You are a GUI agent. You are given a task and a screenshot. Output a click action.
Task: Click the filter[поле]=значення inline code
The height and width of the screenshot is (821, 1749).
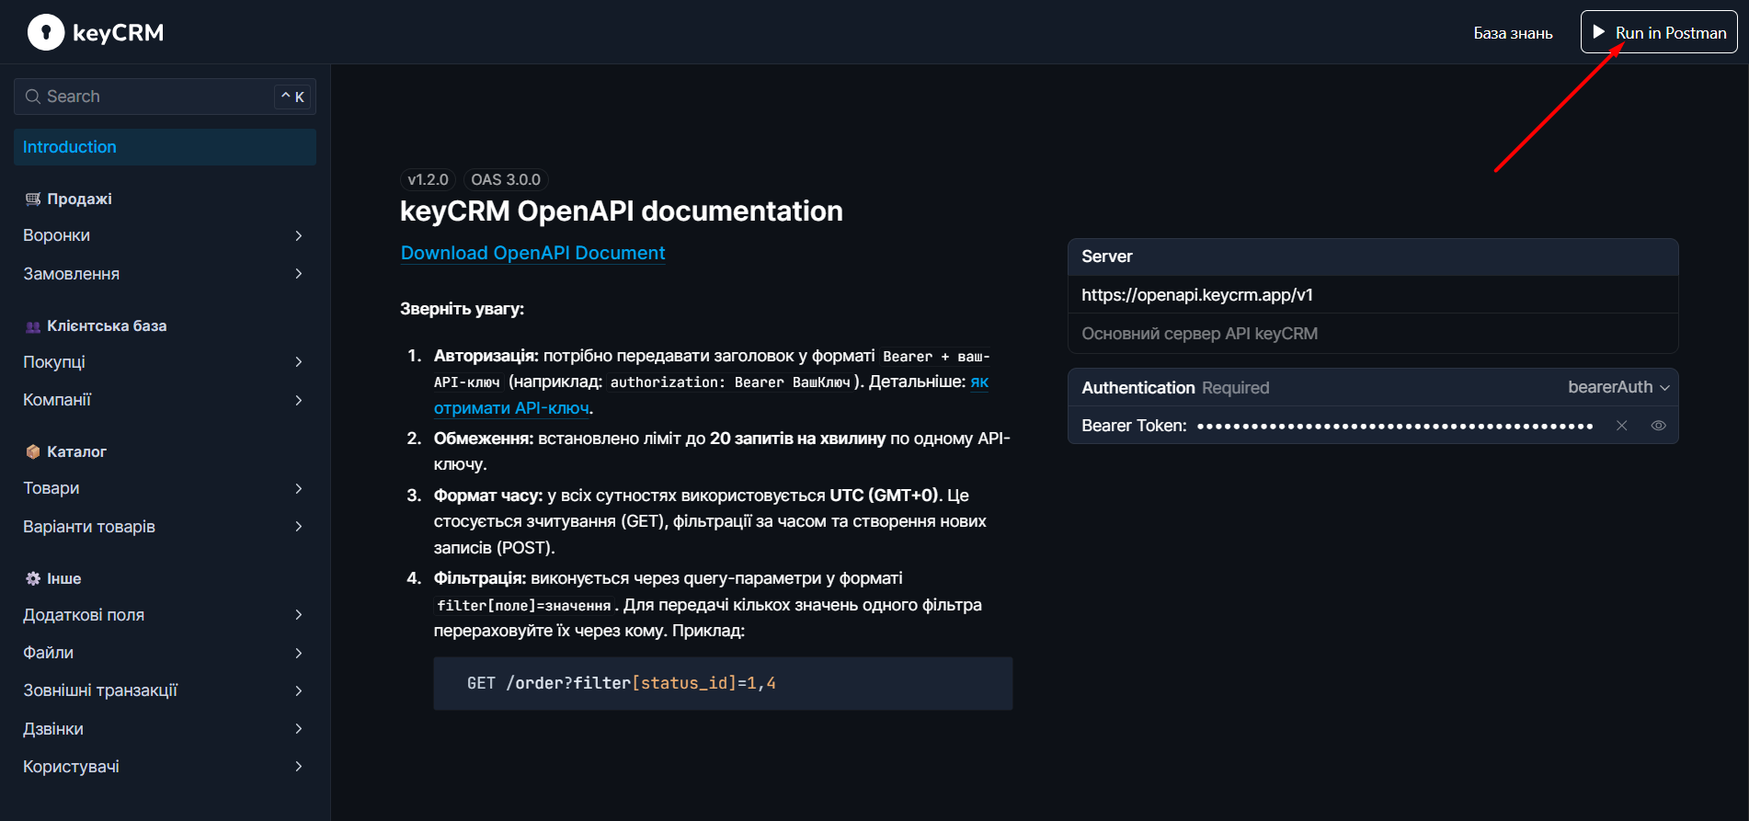[x=524, y=605]
